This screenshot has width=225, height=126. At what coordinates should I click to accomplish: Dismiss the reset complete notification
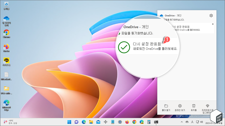pyautogui.click(x=213, y=24)
